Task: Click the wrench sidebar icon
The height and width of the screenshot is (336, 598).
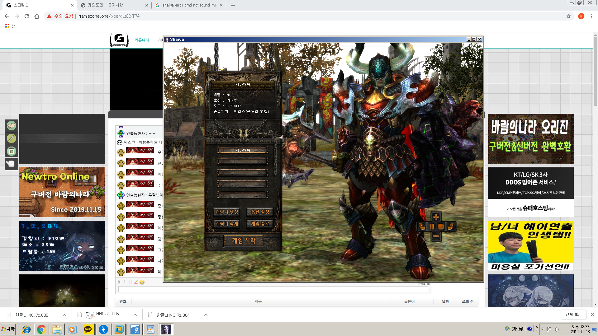Action: click(x=12, y=138)
